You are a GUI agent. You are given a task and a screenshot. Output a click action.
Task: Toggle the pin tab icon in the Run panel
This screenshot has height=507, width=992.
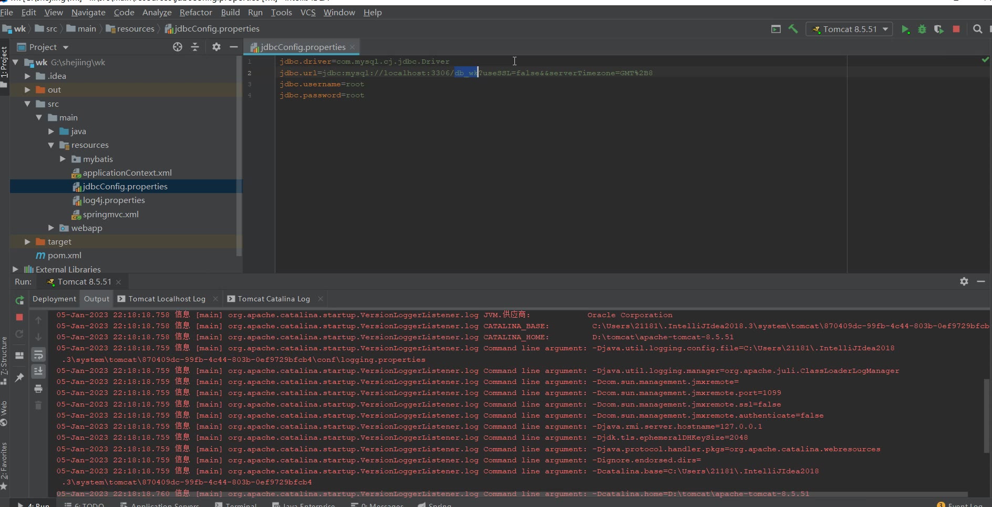19,378
